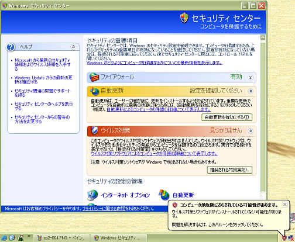Click the red shield tray icon

(x=284, y=238)
